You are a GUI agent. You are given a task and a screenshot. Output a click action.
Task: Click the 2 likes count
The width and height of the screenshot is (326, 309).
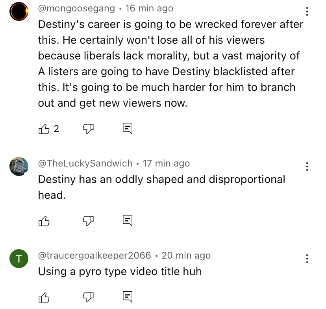coord(56,129)
